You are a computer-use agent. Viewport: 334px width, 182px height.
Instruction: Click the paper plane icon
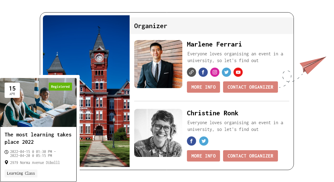tap(313, 64)
